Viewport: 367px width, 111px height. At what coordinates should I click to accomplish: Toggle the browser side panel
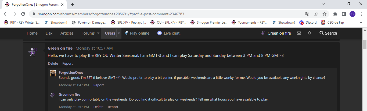(x=344, y=14)
